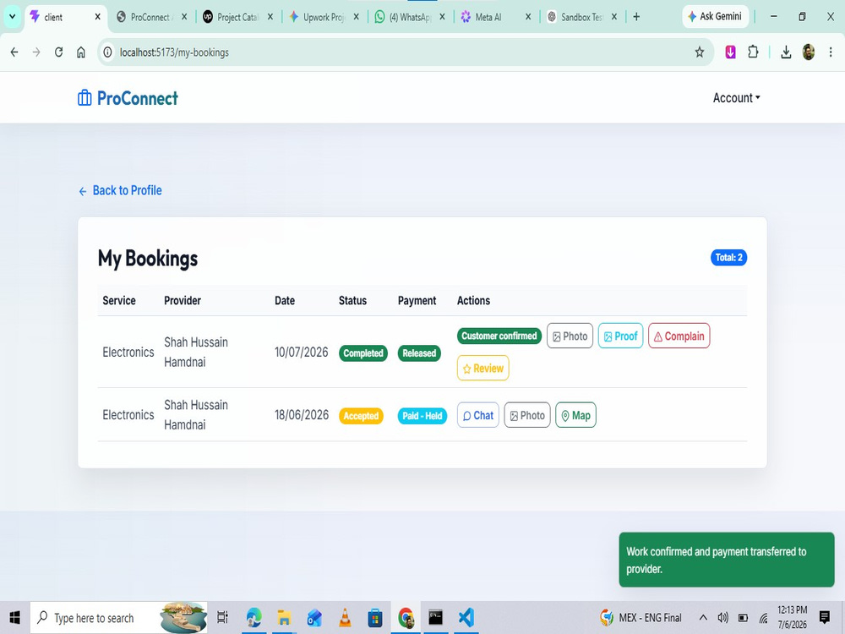View site information icon
This screenshot has width=845, height=634.
(108, 52)
